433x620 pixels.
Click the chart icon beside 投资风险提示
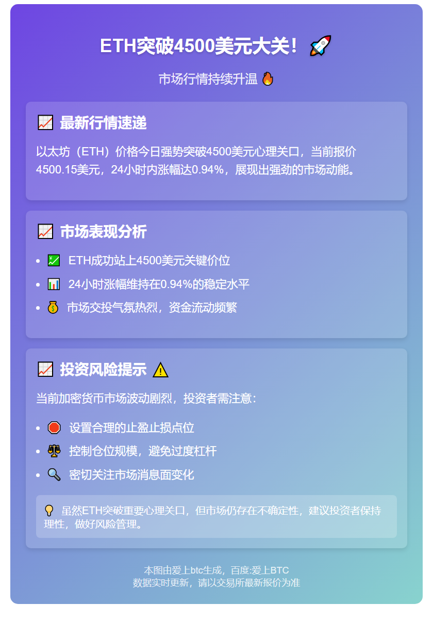pos(45,370)
